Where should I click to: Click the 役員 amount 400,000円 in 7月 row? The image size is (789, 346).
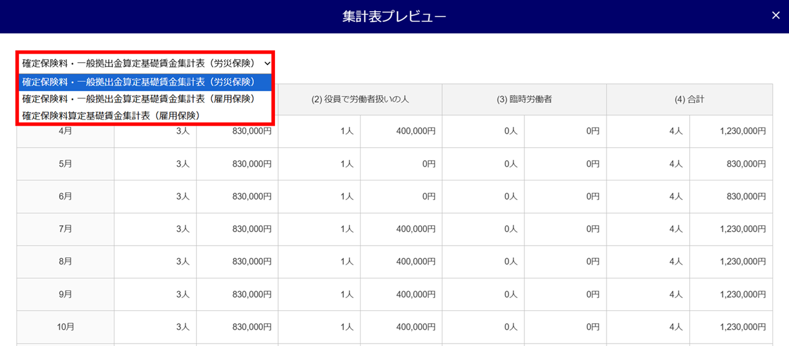415,229
